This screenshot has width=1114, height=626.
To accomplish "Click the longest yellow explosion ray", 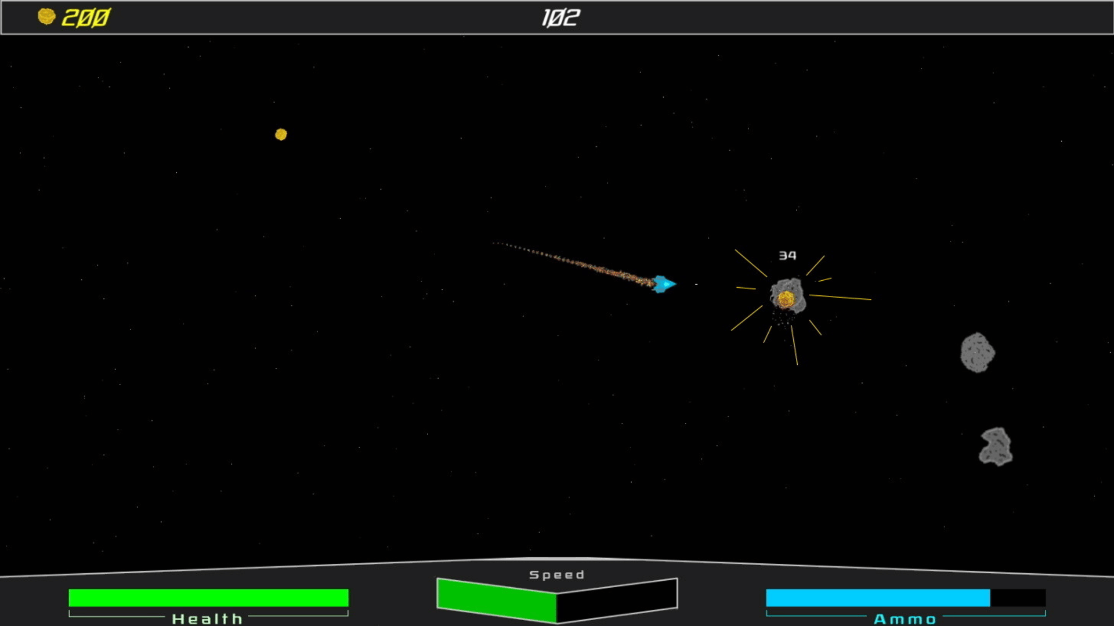I will coord(840,298).
